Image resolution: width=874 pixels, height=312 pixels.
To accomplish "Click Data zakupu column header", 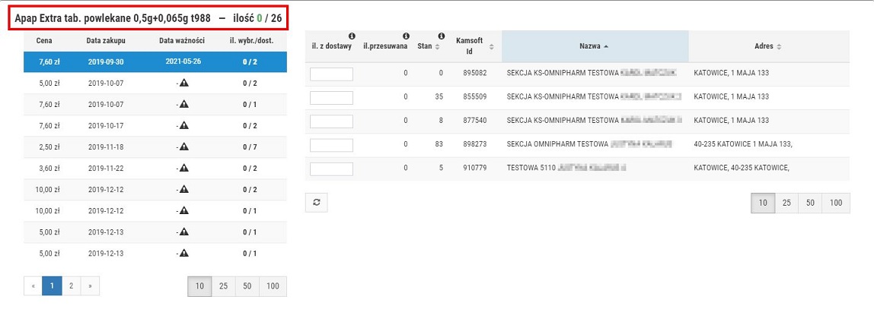I will [106, 40].
